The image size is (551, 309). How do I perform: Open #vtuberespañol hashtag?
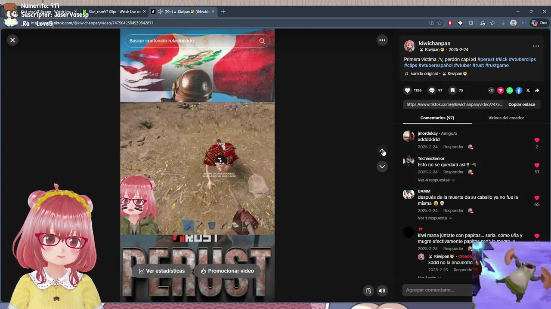[435, 65]
